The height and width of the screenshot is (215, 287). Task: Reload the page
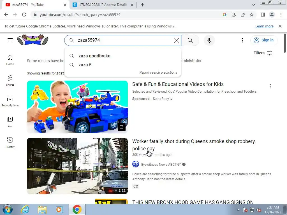pos(24,15)
